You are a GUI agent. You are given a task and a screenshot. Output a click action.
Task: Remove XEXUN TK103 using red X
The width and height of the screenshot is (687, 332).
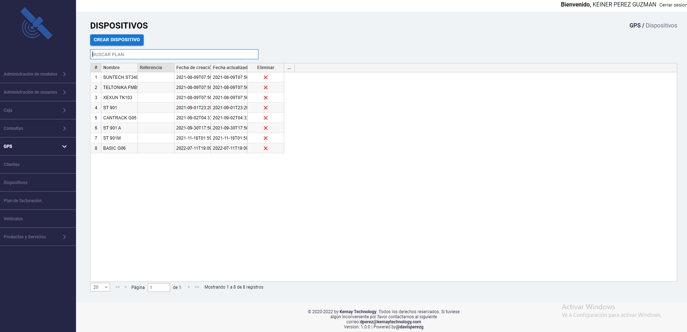coord(266,98)
